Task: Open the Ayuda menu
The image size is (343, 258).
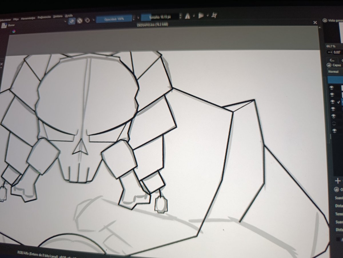Action: (69, 16)
